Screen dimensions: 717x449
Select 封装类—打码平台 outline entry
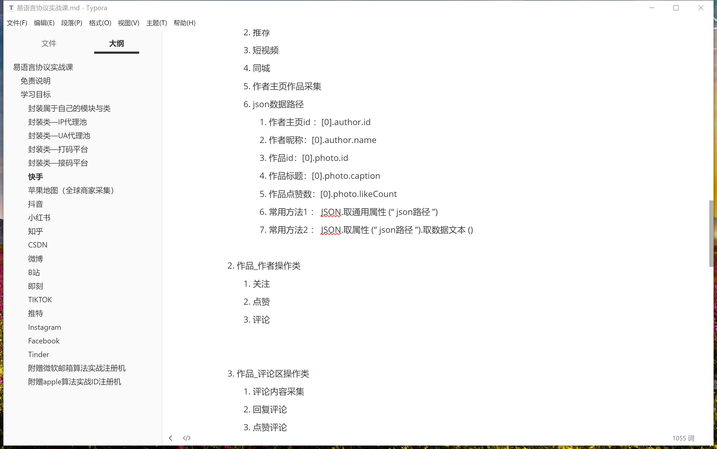click(58, 149)
